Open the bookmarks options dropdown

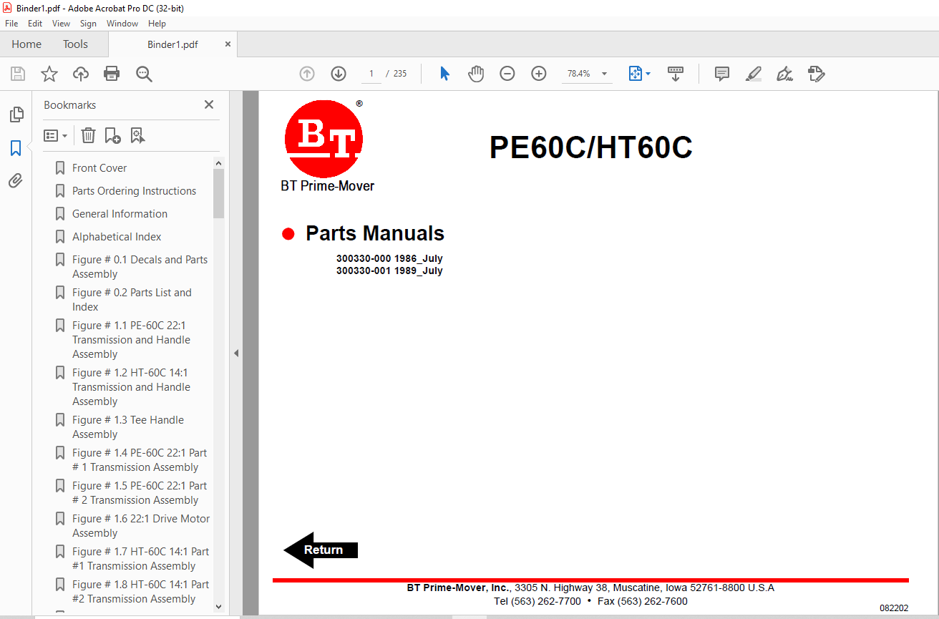(x=55, y=135)
